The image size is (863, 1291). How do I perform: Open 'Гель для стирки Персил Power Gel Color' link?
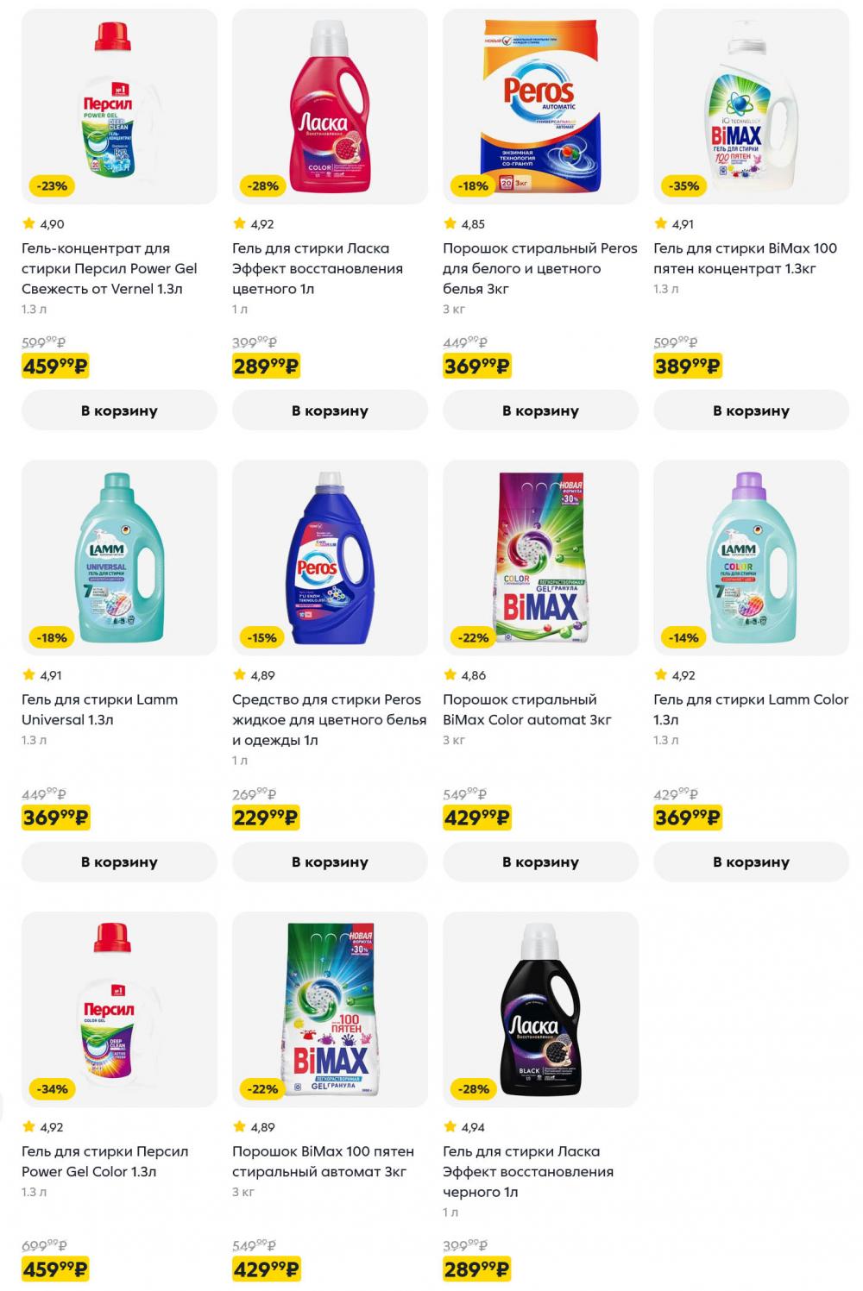click(x=104, y=1161)
